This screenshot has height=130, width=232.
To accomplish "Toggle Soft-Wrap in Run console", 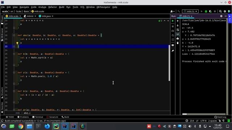I will [178, 30].
